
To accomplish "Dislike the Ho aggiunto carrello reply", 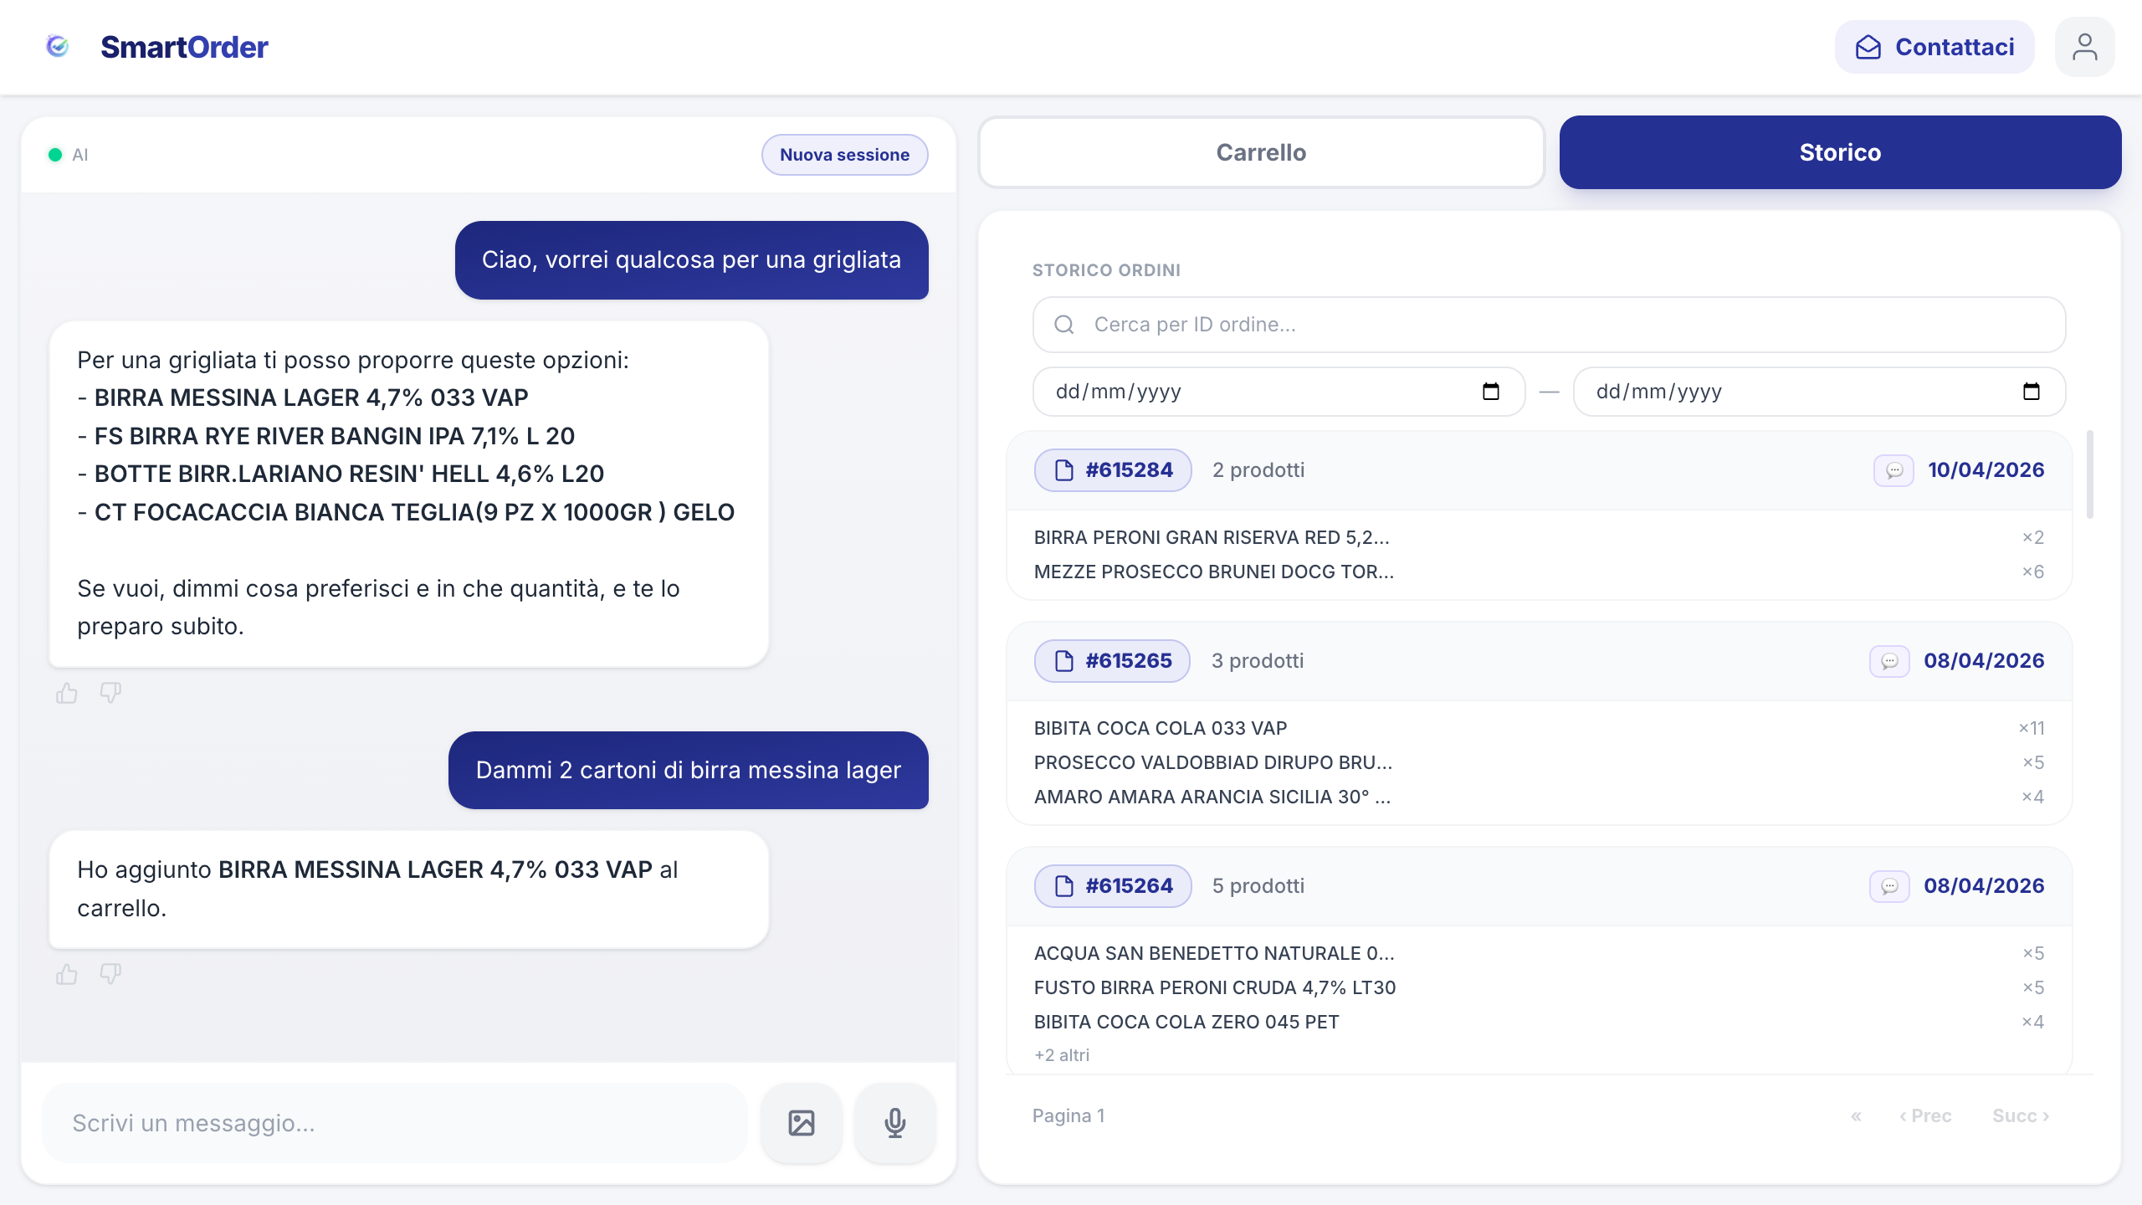I will tap(110, 974).
